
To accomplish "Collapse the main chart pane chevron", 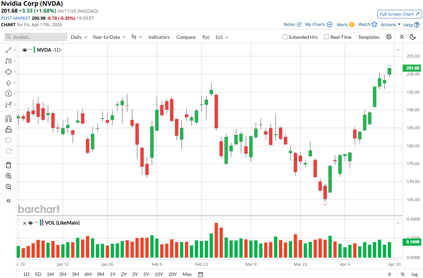I will tap(398, 50).
